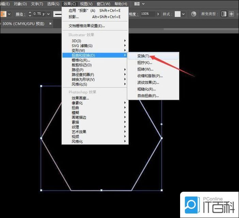Click the opacity 100% input field

147,14
